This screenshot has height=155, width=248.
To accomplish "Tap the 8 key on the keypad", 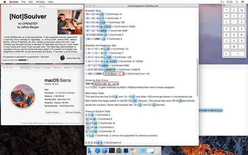I will [x=234, y=29].
